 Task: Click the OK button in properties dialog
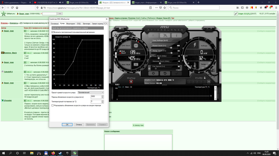pyautogui.click(x=67, y=124)
